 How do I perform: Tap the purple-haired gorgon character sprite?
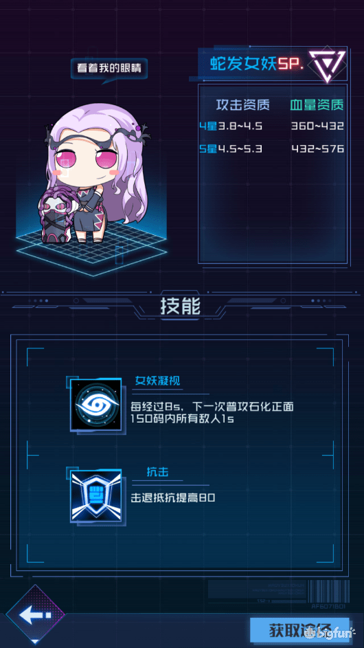coord(98,172)
